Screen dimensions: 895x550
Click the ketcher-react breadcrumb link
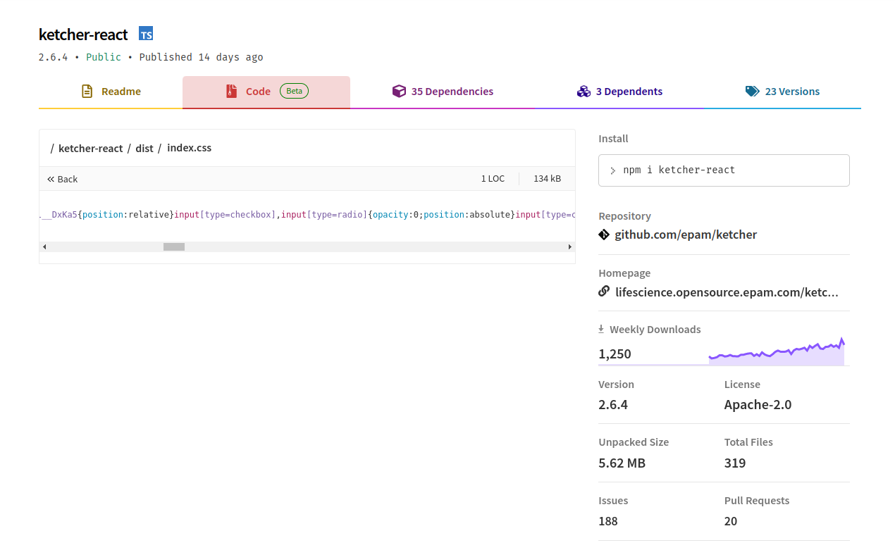click(91, 148)
